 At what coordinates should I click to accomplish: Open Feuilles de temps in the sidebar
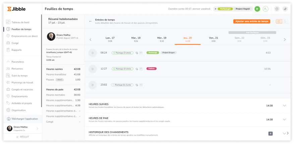coord(21,29)
